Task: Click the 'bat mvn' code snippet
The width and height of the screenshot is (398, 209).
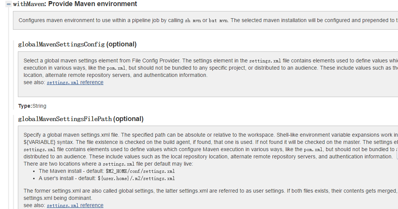Action: point(218,21)
